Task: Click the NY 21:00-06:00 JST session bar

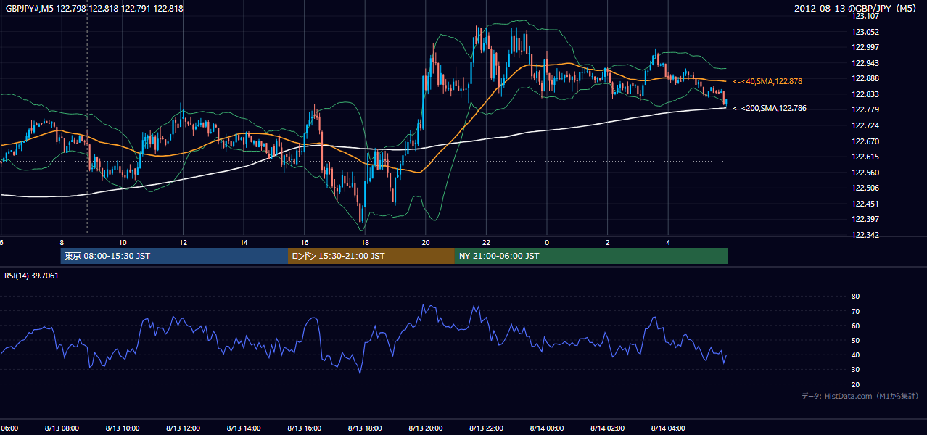Action: [x=590, y=256]
